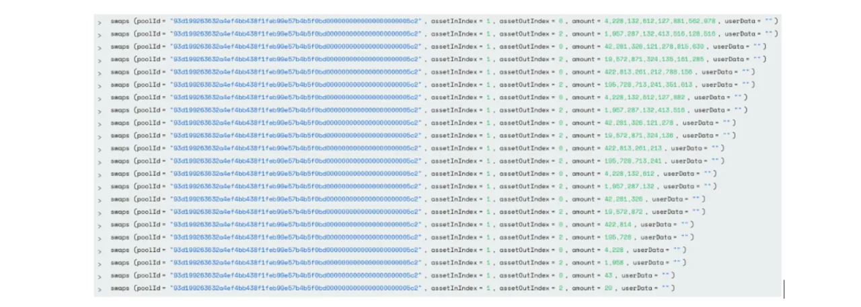Expand the swaps row with amount 20

[x=99, y=289]
